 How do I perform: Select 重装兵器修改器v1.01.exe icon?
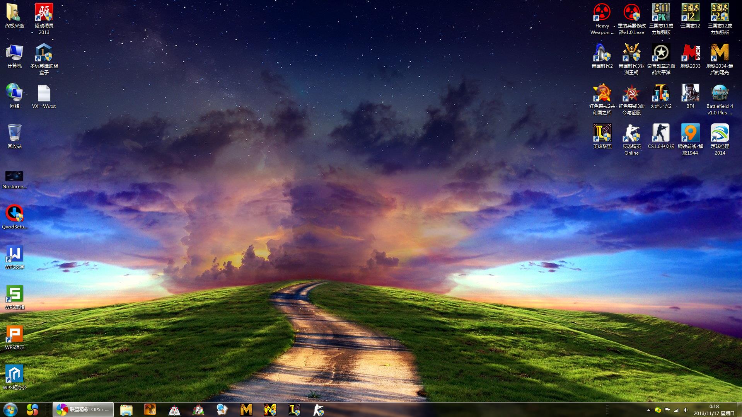[x=631, y=19]
